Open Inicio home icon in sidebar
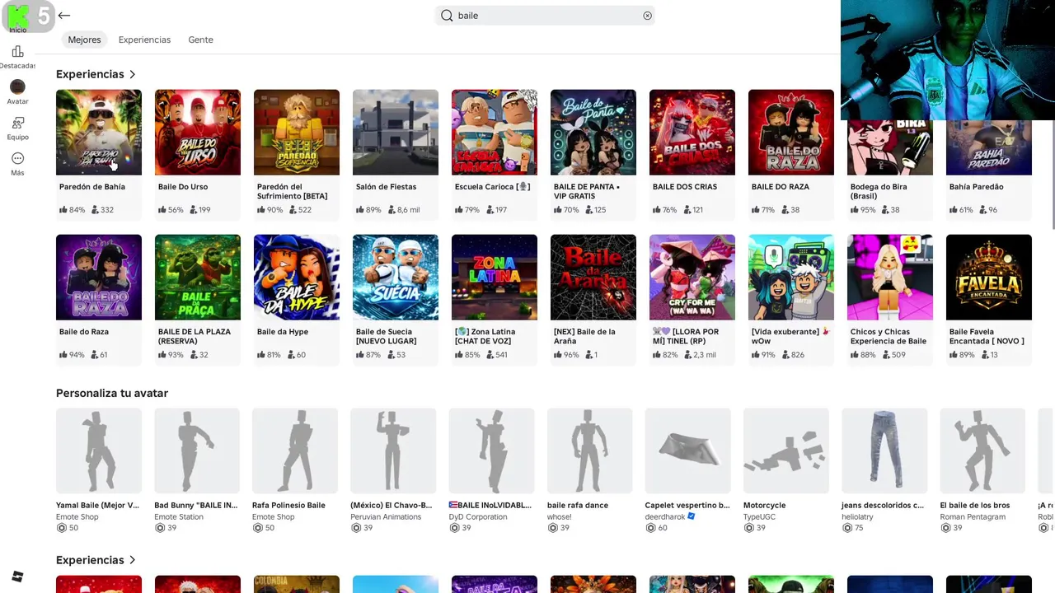This screenshot has height=593, width=1055. point(18,17)
